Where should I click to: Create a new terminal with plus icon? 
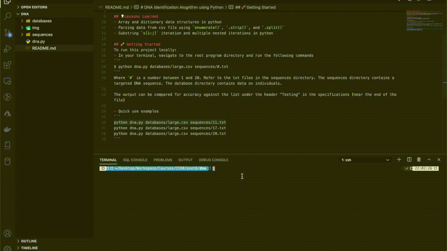(x=399, y=160)
